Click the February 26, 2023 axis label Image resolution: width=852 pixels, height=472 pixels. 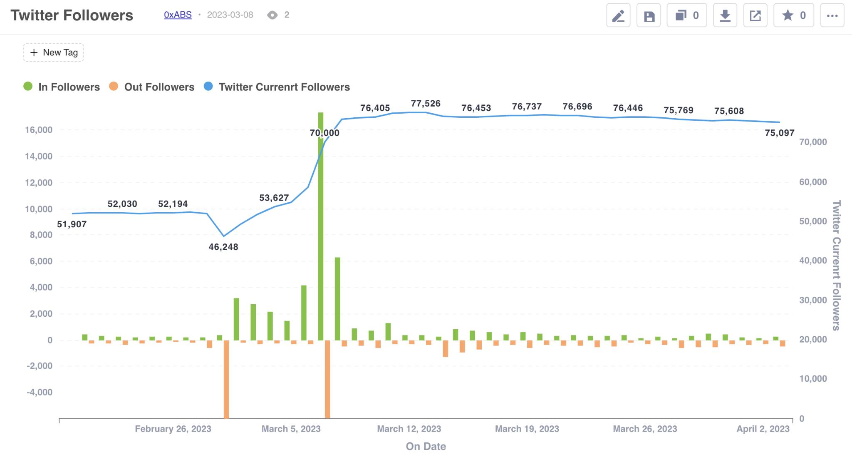(173, 429)
